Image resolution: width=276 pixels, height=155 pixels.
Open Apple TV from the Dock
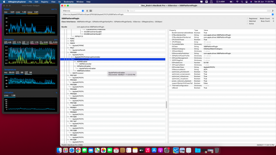142,150
